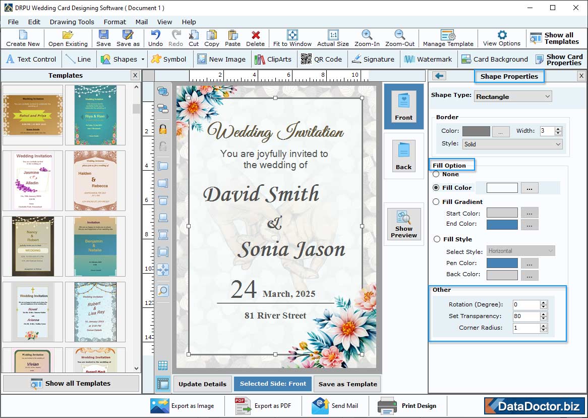The image size is (588, 418).
Task: Click the Set Transparency input field
Action: coord(526,316)
